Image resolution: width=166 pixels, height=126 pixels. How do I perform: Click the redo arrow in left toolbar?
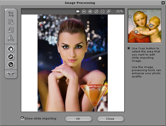click(13, 74)
